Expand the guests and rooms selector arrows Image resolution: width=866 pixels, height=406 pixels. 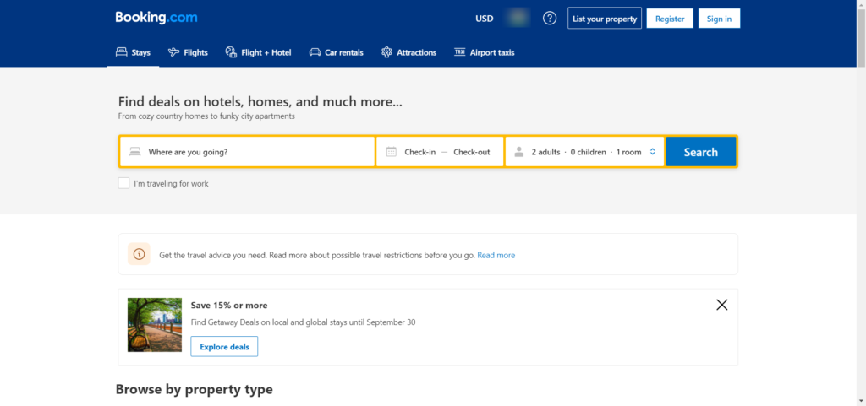point(652,152)
